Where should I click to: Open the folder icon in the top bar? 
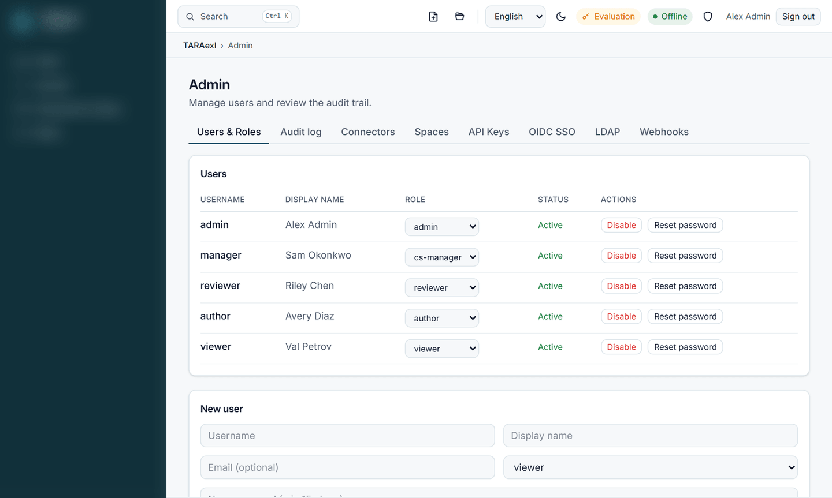pyautogui.click(x=460, y=17)
